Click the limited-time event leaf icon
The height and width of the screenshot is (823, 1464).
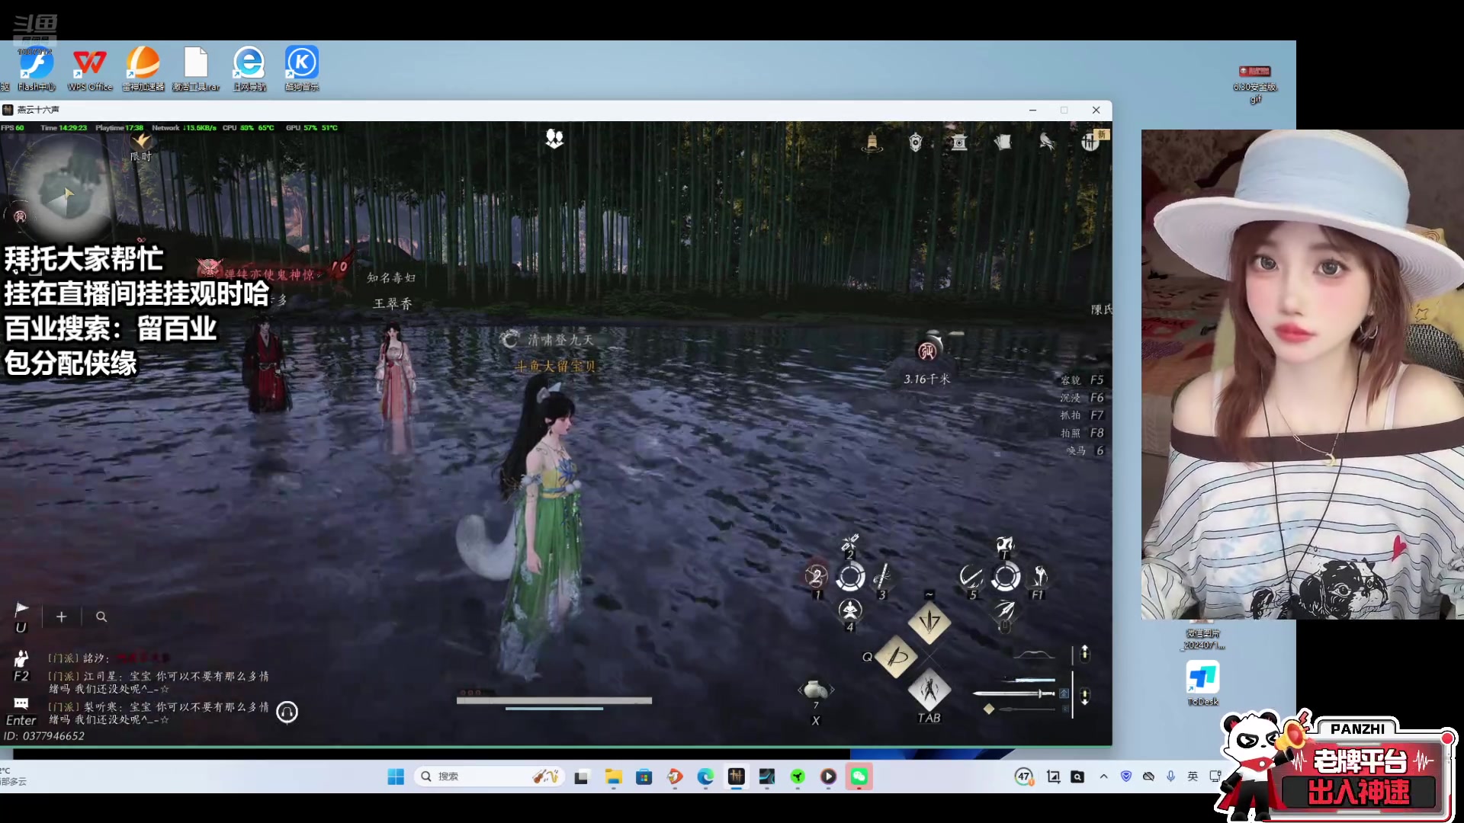tap(141, 142)
